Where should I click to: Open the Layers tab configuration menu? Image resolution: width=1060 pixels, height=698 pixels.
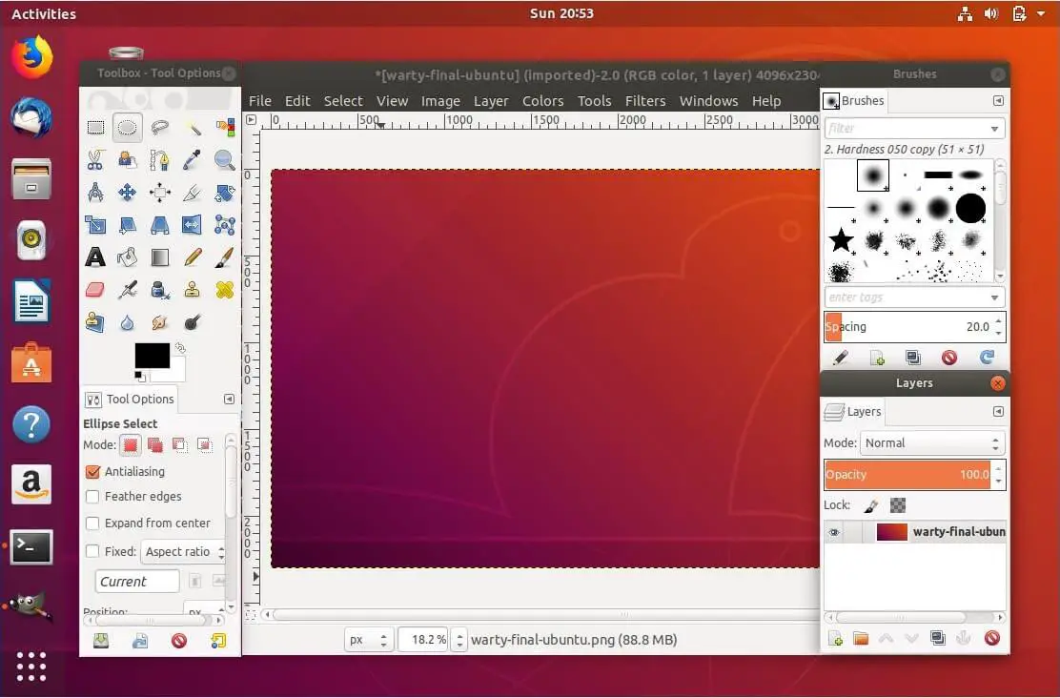point(998,411)
